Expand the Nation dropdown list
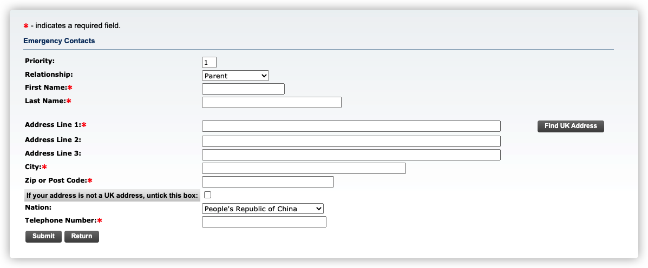Viewport: 648px width, 268px height. click(263, 209)
